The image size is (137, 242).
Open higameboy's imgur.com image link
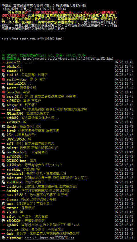[49, 238]
